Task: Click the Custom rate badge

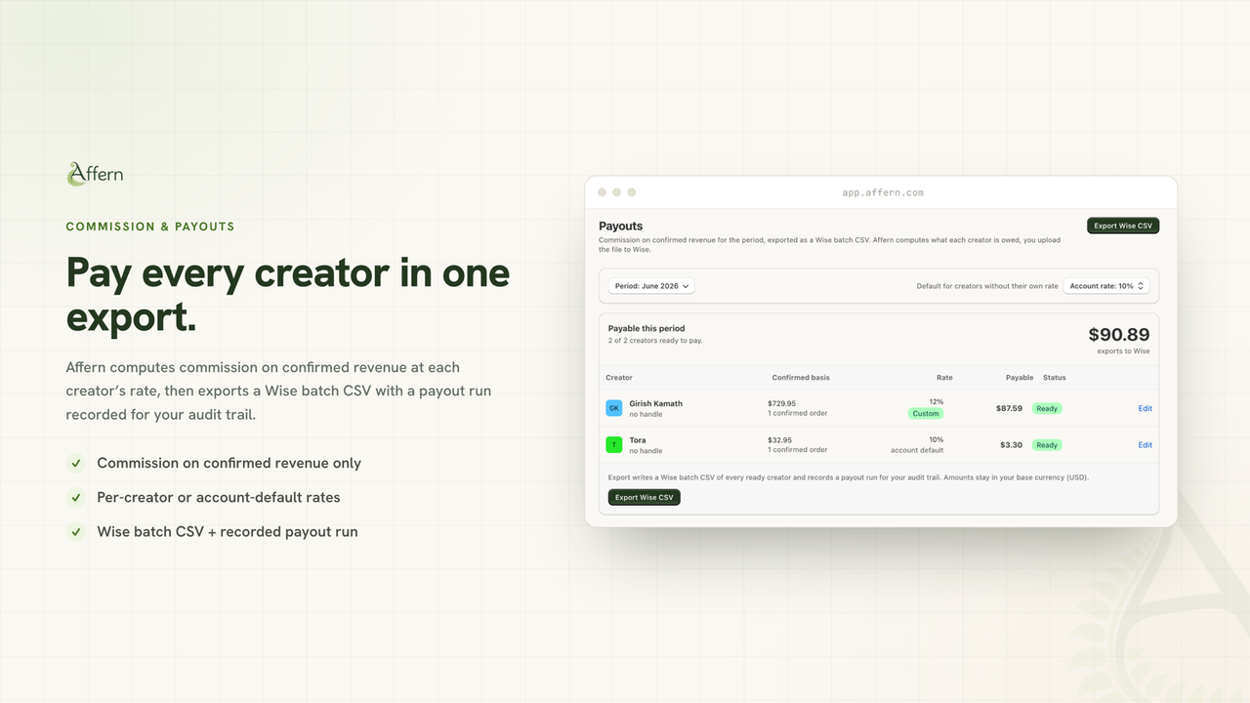Action: coord(926,413)
